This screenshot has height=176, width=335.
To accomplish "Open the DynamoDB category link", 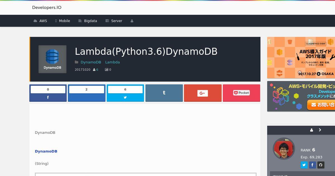I will [x=91, y=62].
